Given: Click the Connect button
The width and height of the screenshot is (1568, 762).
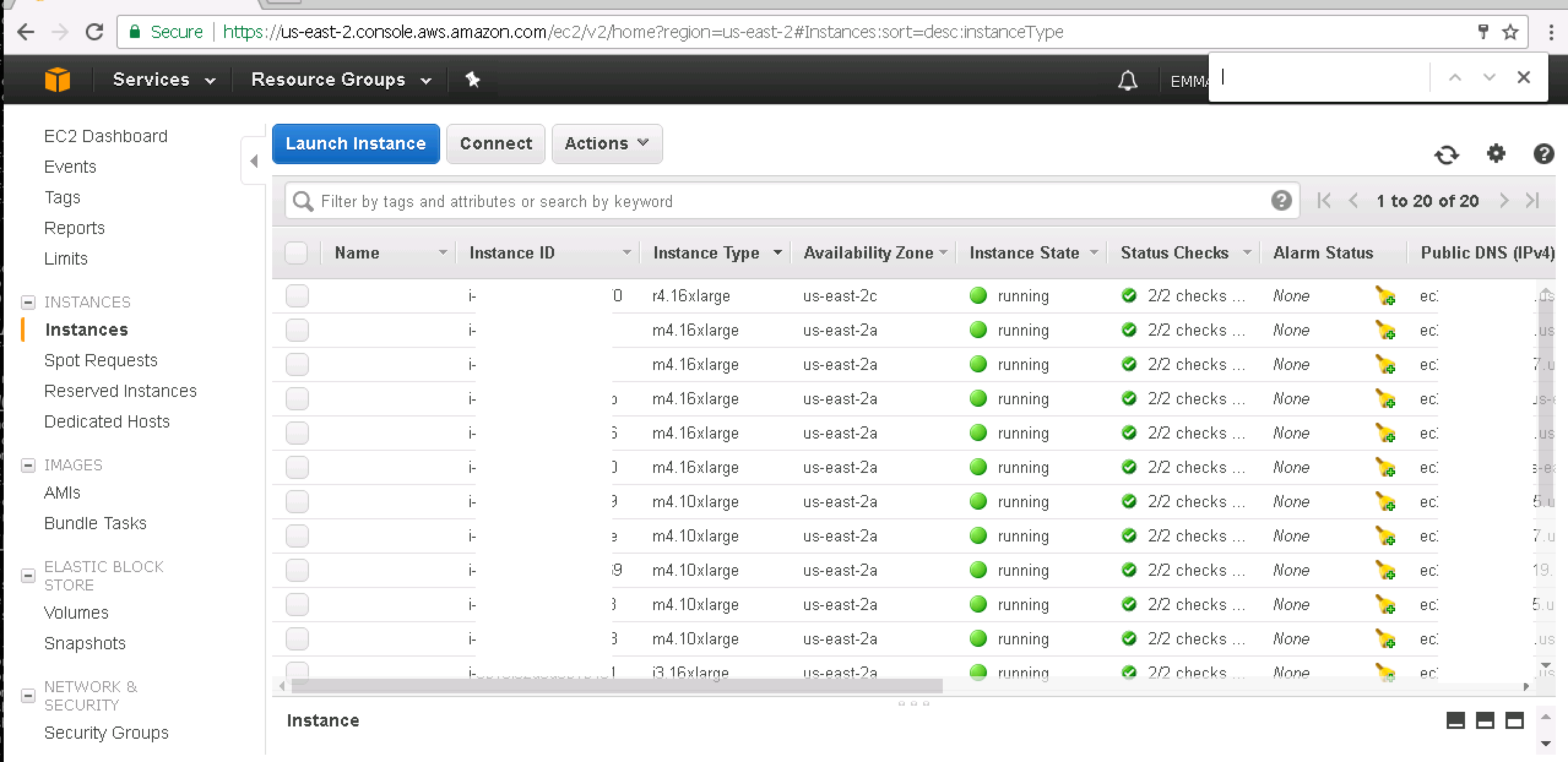Looking at the screenshot, I should (x=496, y=144).
